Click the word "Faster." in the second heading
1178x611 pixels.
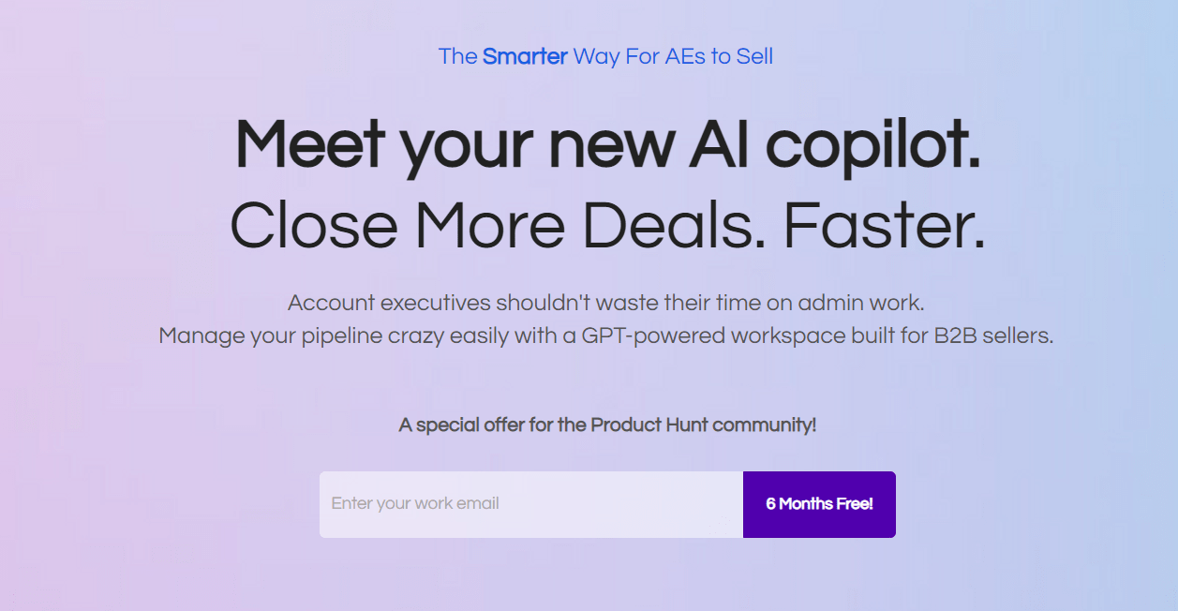pos(885,226)
